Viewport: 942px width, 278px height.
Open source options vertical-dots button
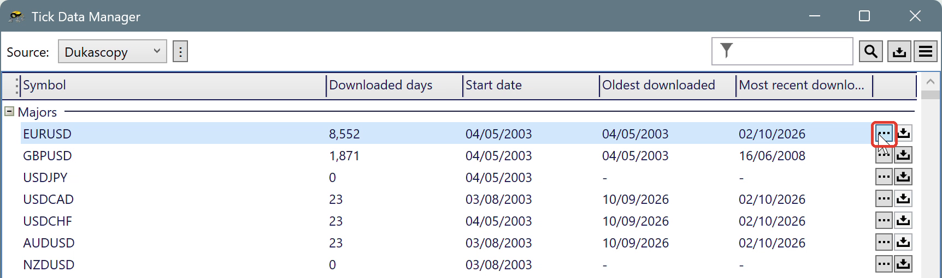pos(180,52)
